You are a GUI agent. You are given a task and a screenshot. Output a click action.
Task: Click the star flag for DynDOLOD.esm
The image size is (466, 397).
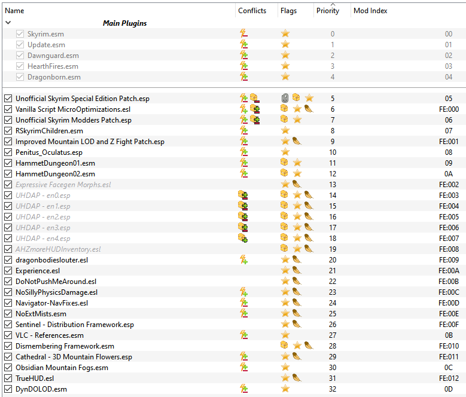(285, 389)
